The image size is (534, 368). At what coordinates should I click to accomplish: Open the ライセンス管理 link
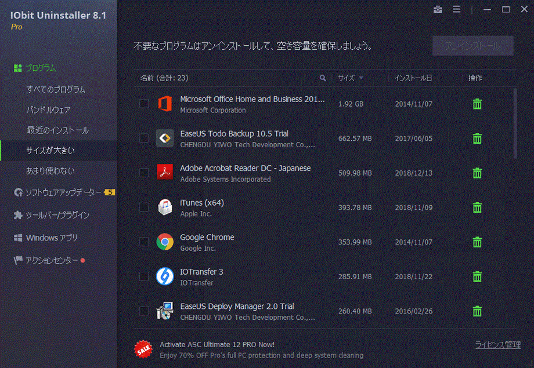pos(497,345)
